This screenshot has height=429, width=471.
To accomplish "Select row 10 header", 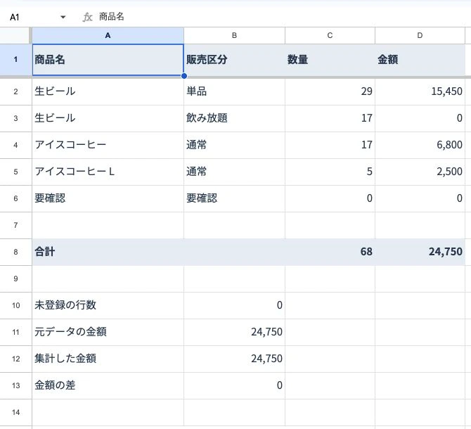I will click(15, 305).
